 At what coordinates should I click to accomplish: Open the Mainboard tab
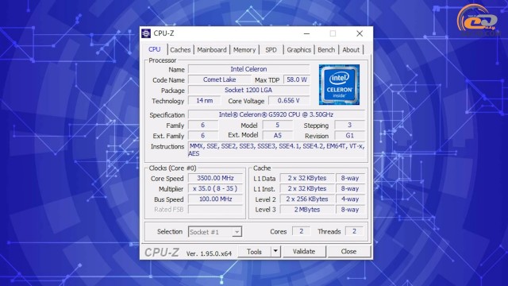point(212,50)
